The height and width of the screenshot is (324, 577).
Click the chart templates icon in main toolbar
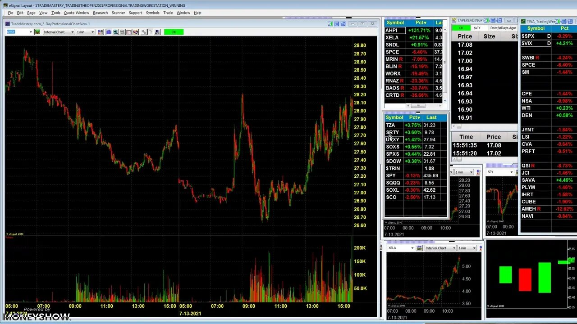[101, 32]
